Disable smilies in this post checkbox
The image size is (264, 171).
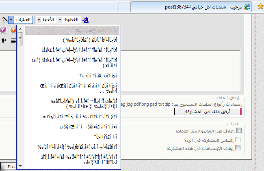(239, 148)
